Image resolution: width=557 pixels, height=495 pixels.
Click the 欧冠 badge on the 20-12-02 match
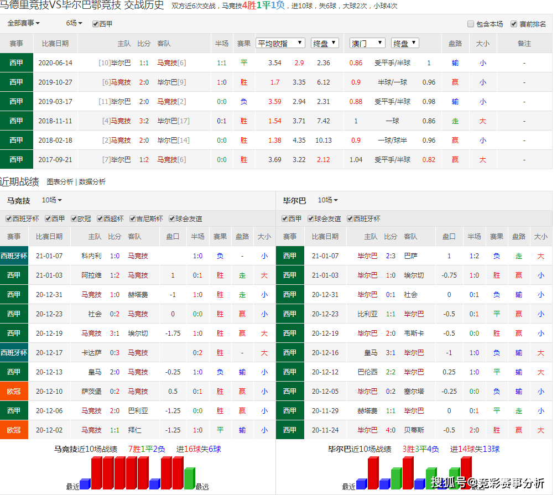tap(14, 430)
